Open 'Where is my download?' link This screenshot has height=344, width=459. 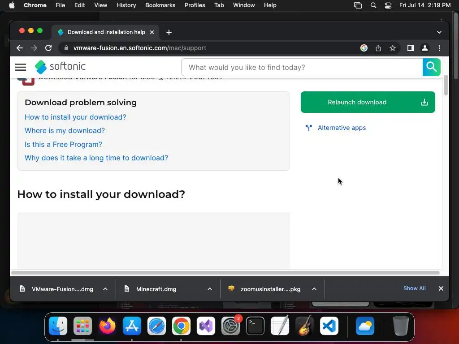65,130
